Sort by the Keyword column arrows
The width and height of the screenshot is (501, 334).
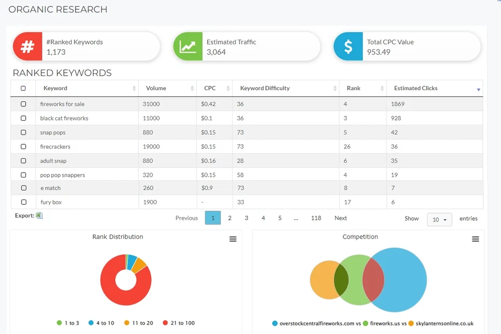(x=134, y=88)
